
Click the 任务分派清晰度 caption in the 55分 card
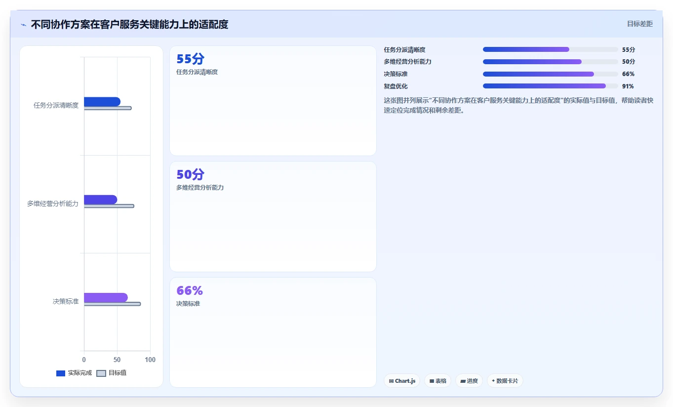(x=197, y=72)
